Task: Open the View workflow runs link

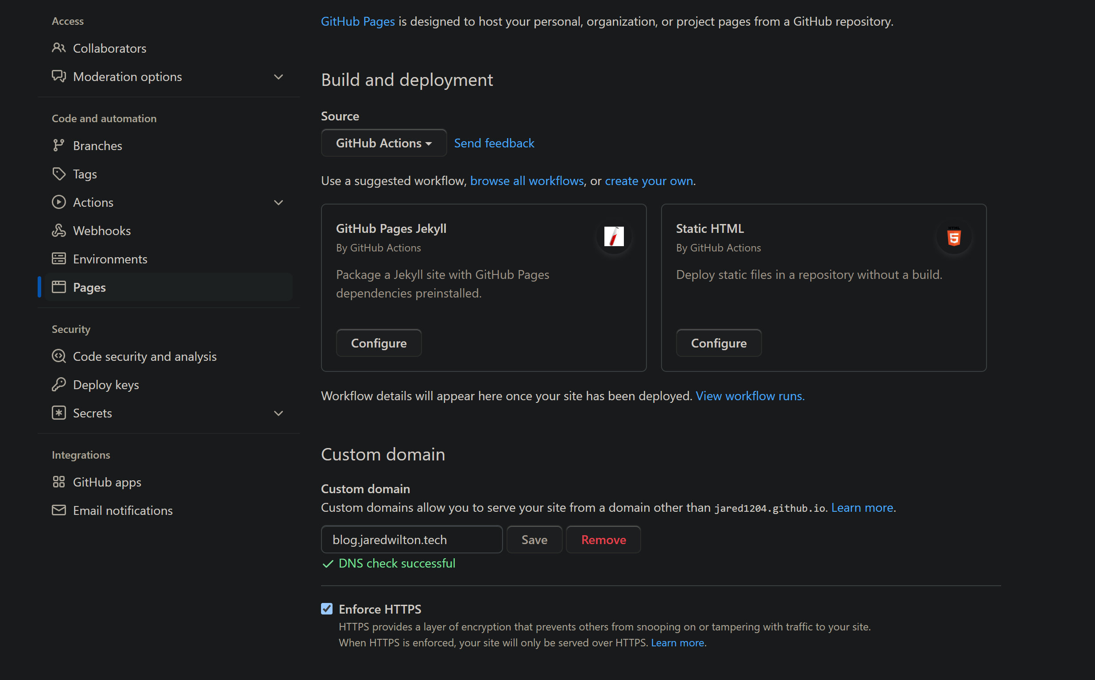Action: 750,396
